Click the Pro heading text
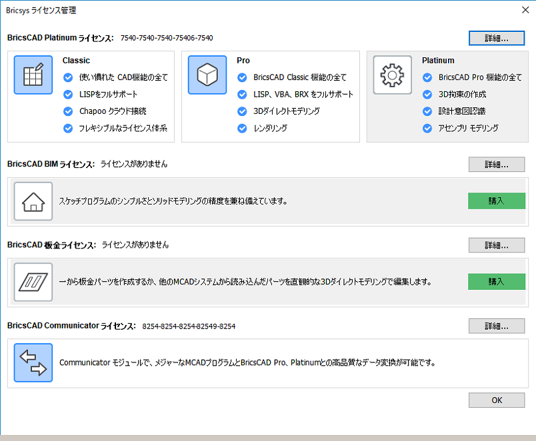The width and height of the screenshot is (536, 441). [243, 61]
